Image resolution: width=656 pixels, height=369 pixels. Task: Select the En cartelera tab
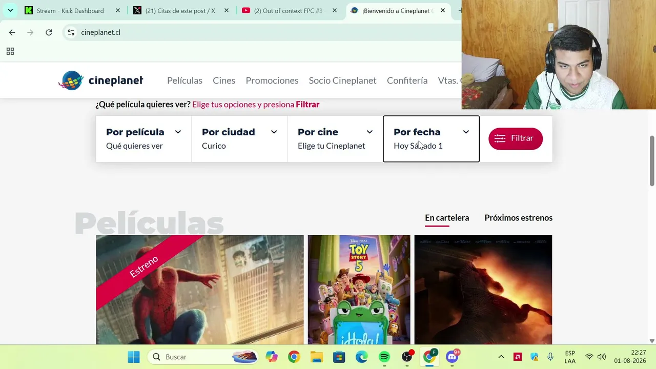(447, 218)
